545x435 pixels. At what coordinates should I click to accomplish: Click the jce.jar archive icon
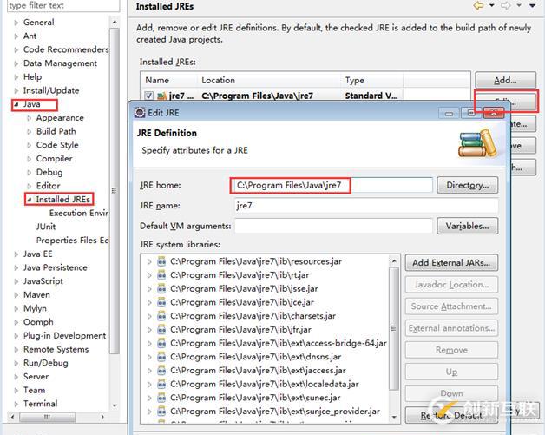pos(161,302)
